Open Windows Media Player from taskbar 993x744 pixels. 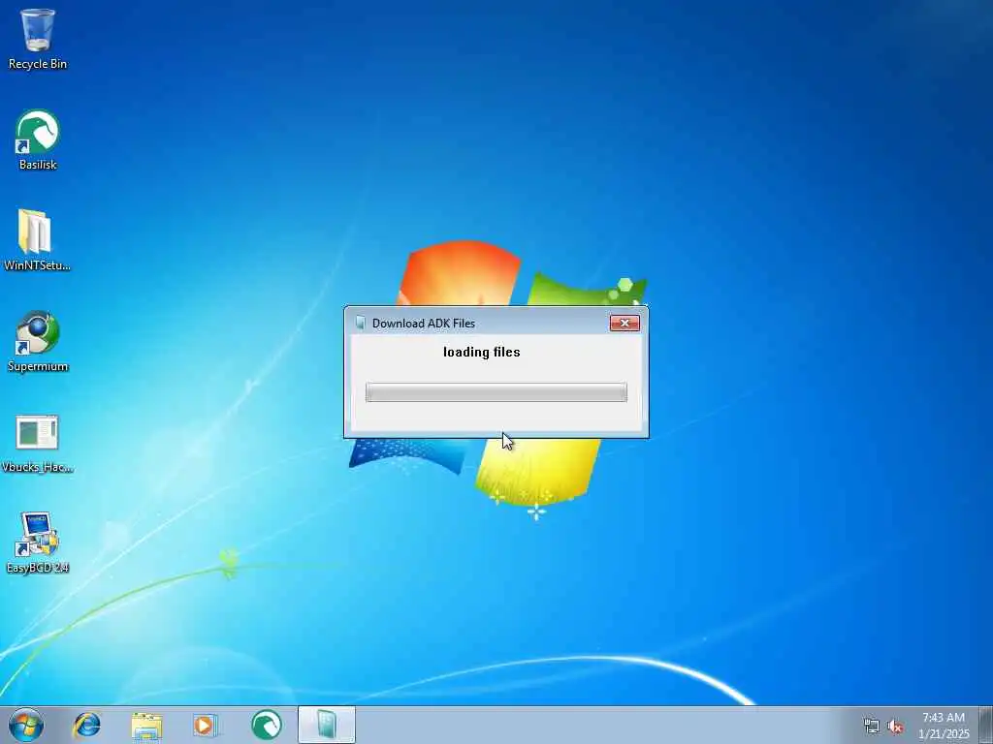pyautogui.click(x=205, y=725)
